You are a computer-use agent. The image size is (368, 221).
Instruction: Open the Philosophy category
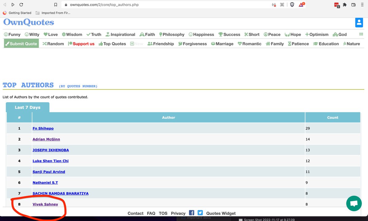[171, 35]
